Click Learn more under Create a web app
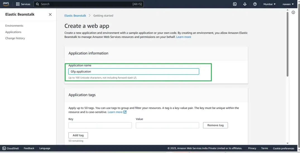Screen dimensions: 300x153 click(183, 37)
